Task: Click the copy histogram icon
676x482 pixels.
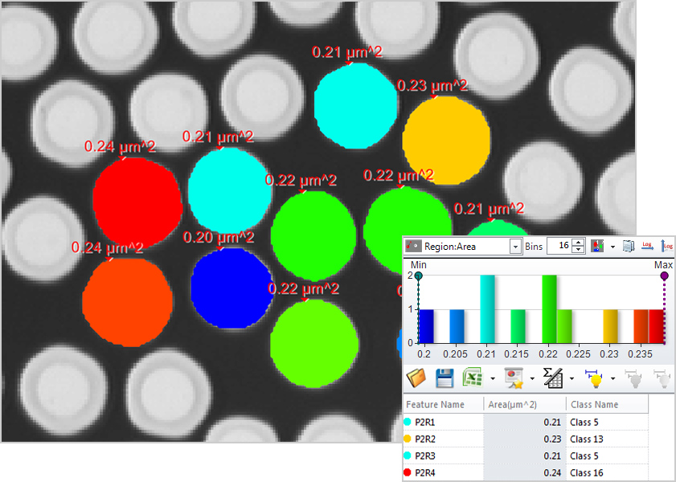Action: coord(629,246)
